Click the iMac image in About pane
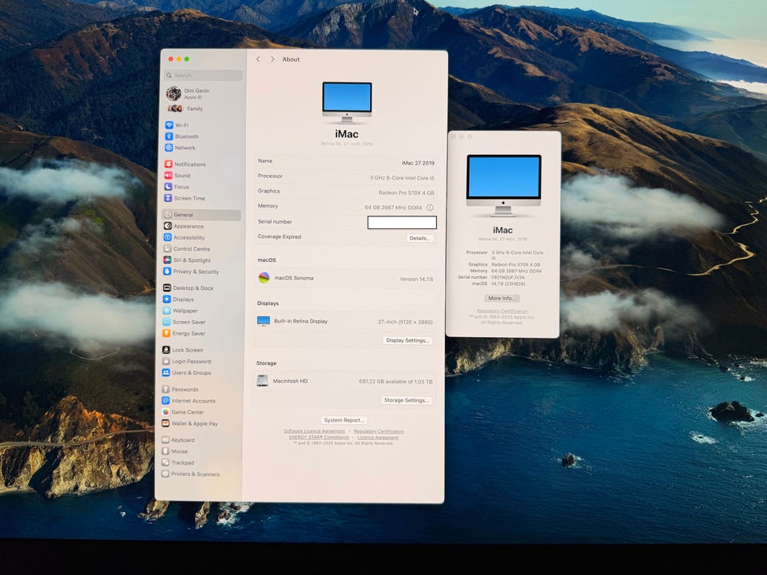The image size is (767, 575). (x=347, y=102)
